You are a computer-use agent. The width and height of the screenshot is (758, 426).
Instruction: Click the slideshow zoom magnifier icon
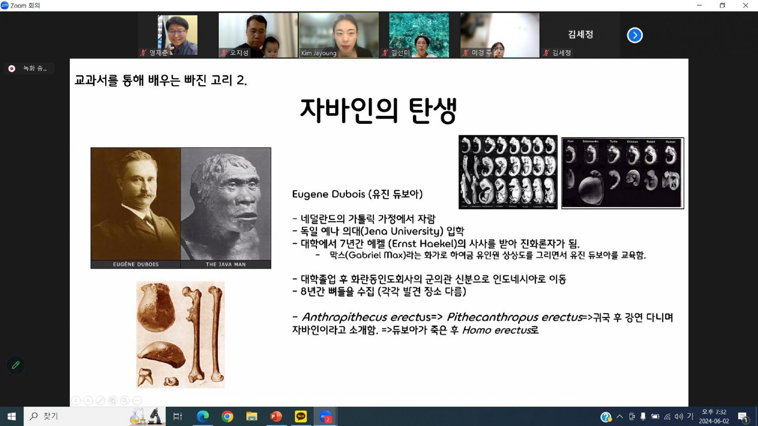click(125, 400)
